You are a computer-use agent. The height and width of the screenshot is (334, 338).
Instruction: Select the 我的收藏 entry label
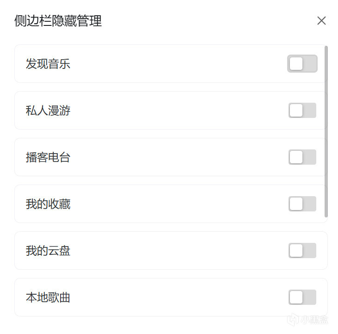(x=48, y=204)
